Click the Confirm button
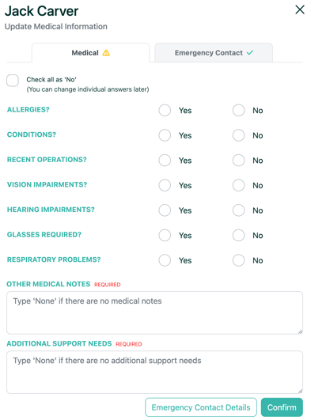The width and height of the screenshot is (311, 420). tap(282, 407)
